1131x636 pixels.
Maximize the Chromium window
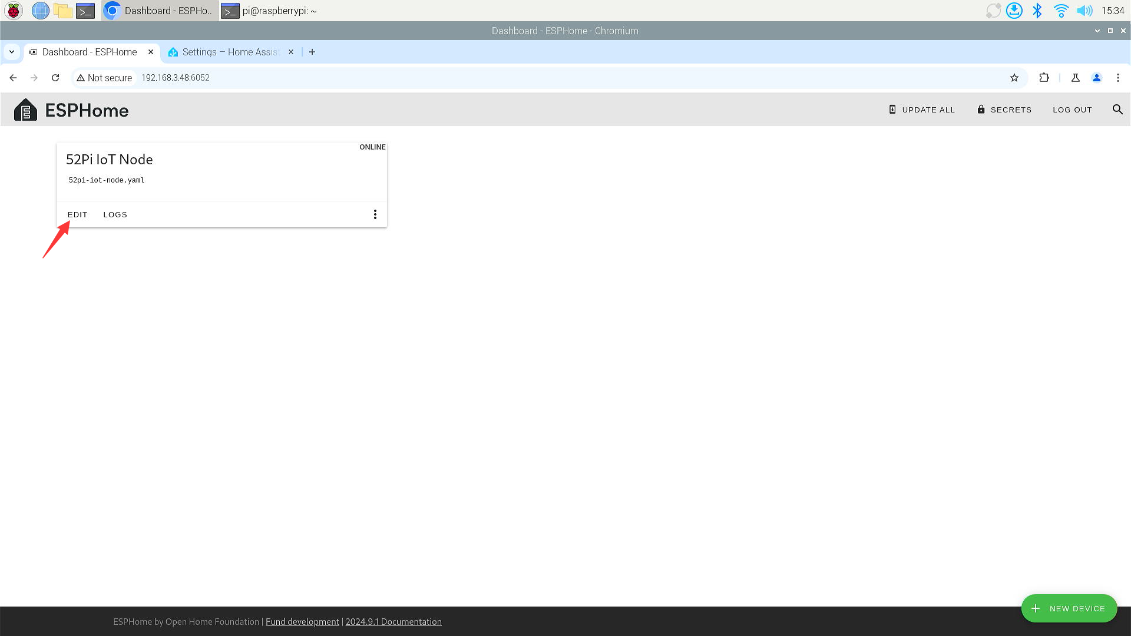[x=1110, y=31]
